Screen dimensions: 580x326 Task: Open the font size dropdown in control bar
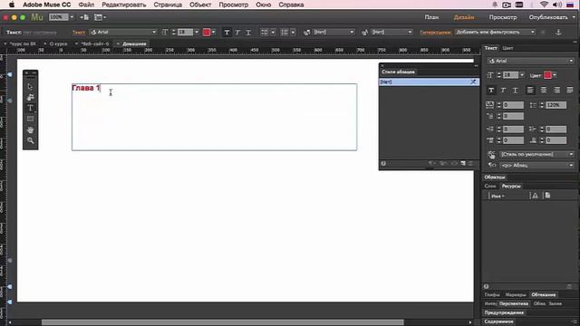[x=197, y=33]
